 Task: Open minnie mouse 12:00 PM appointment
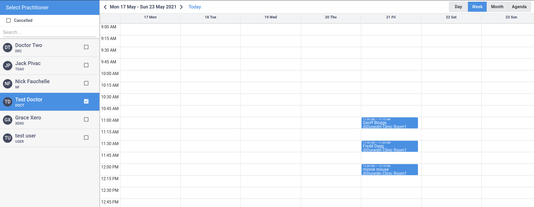point(389,170)
